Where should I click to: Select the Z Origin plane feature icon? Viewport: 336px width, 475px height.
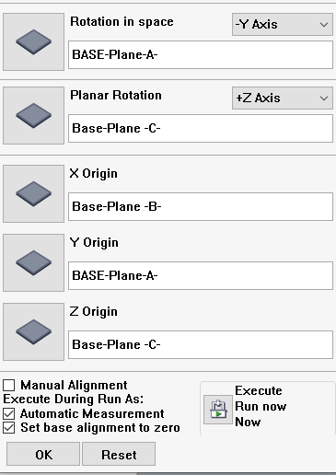point(33,331)
